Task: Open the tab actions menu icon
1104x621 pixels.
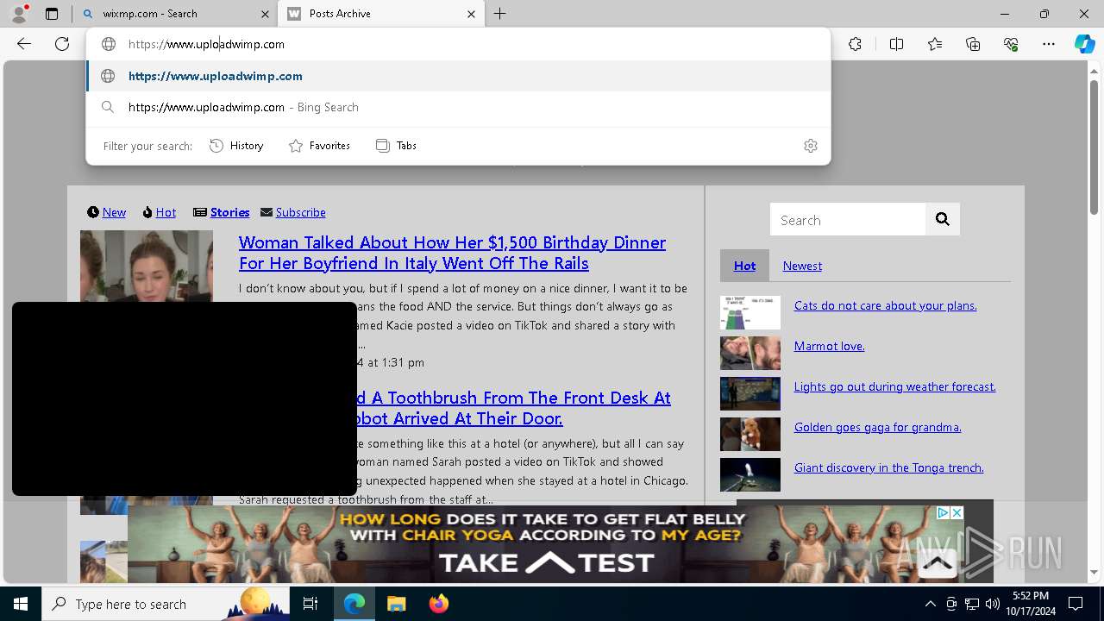Action: (52, 14)
